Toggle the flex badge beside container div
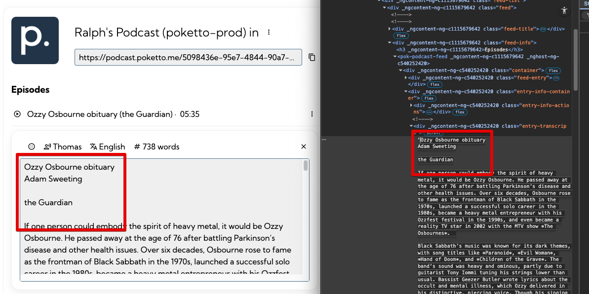 (552, 71)
